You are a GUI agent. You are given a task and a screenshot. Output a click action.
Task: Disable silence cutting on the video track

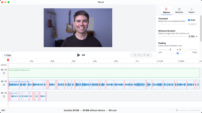point(4,73)
